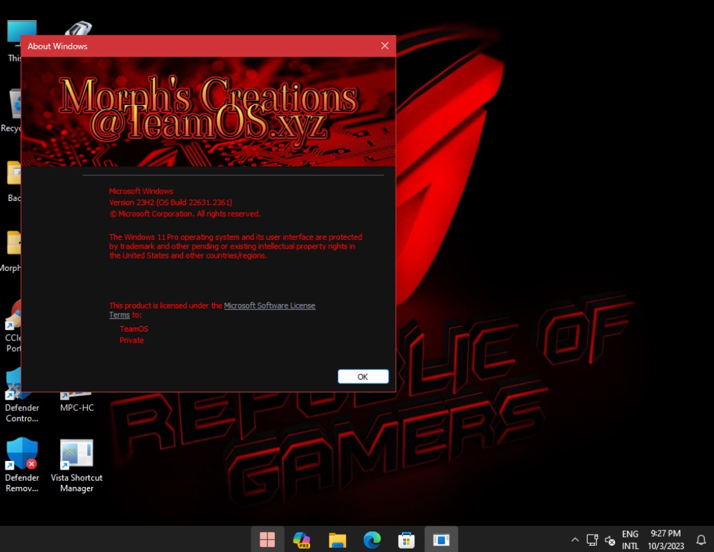Click the 'Microsoft Windows' heading text

141,191
